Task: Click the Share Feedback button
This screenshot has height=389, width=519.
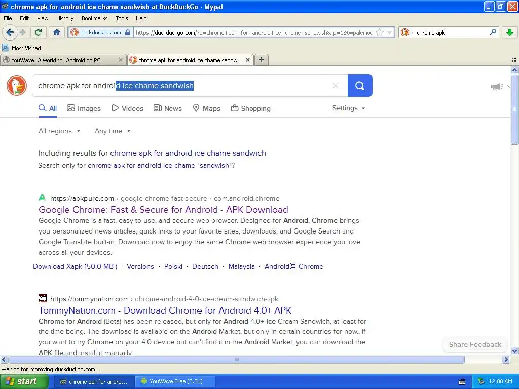Action: click(475, 344)
